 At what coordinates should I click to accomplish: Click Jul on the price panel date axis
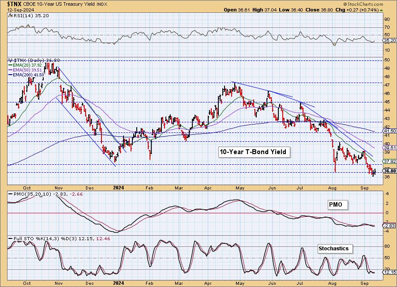(300, 188)
